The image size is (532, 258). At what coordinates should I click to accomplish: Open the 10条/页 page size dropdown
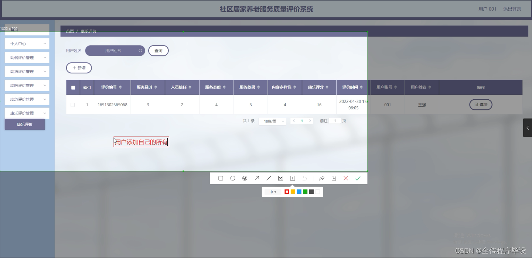[272, 121]
